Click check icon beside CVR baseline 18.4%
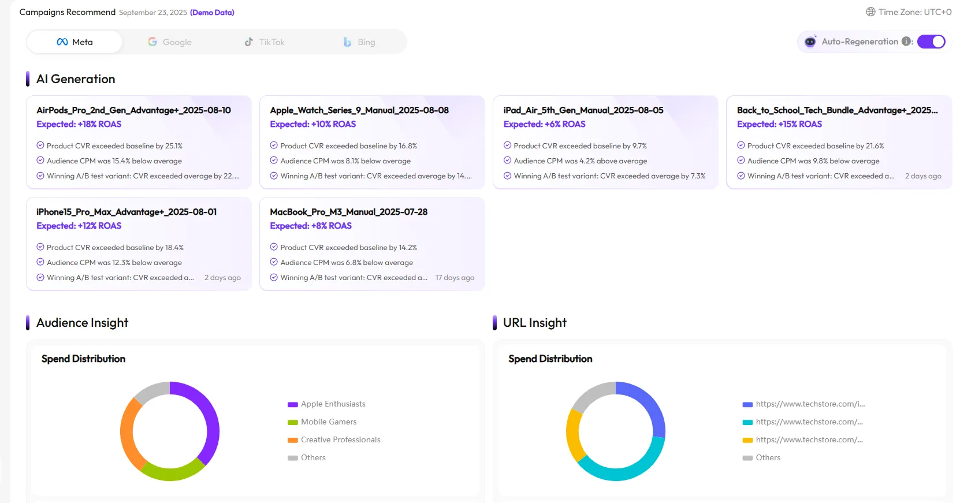Screen dimensions: 960x503 (x=40, y=247)
